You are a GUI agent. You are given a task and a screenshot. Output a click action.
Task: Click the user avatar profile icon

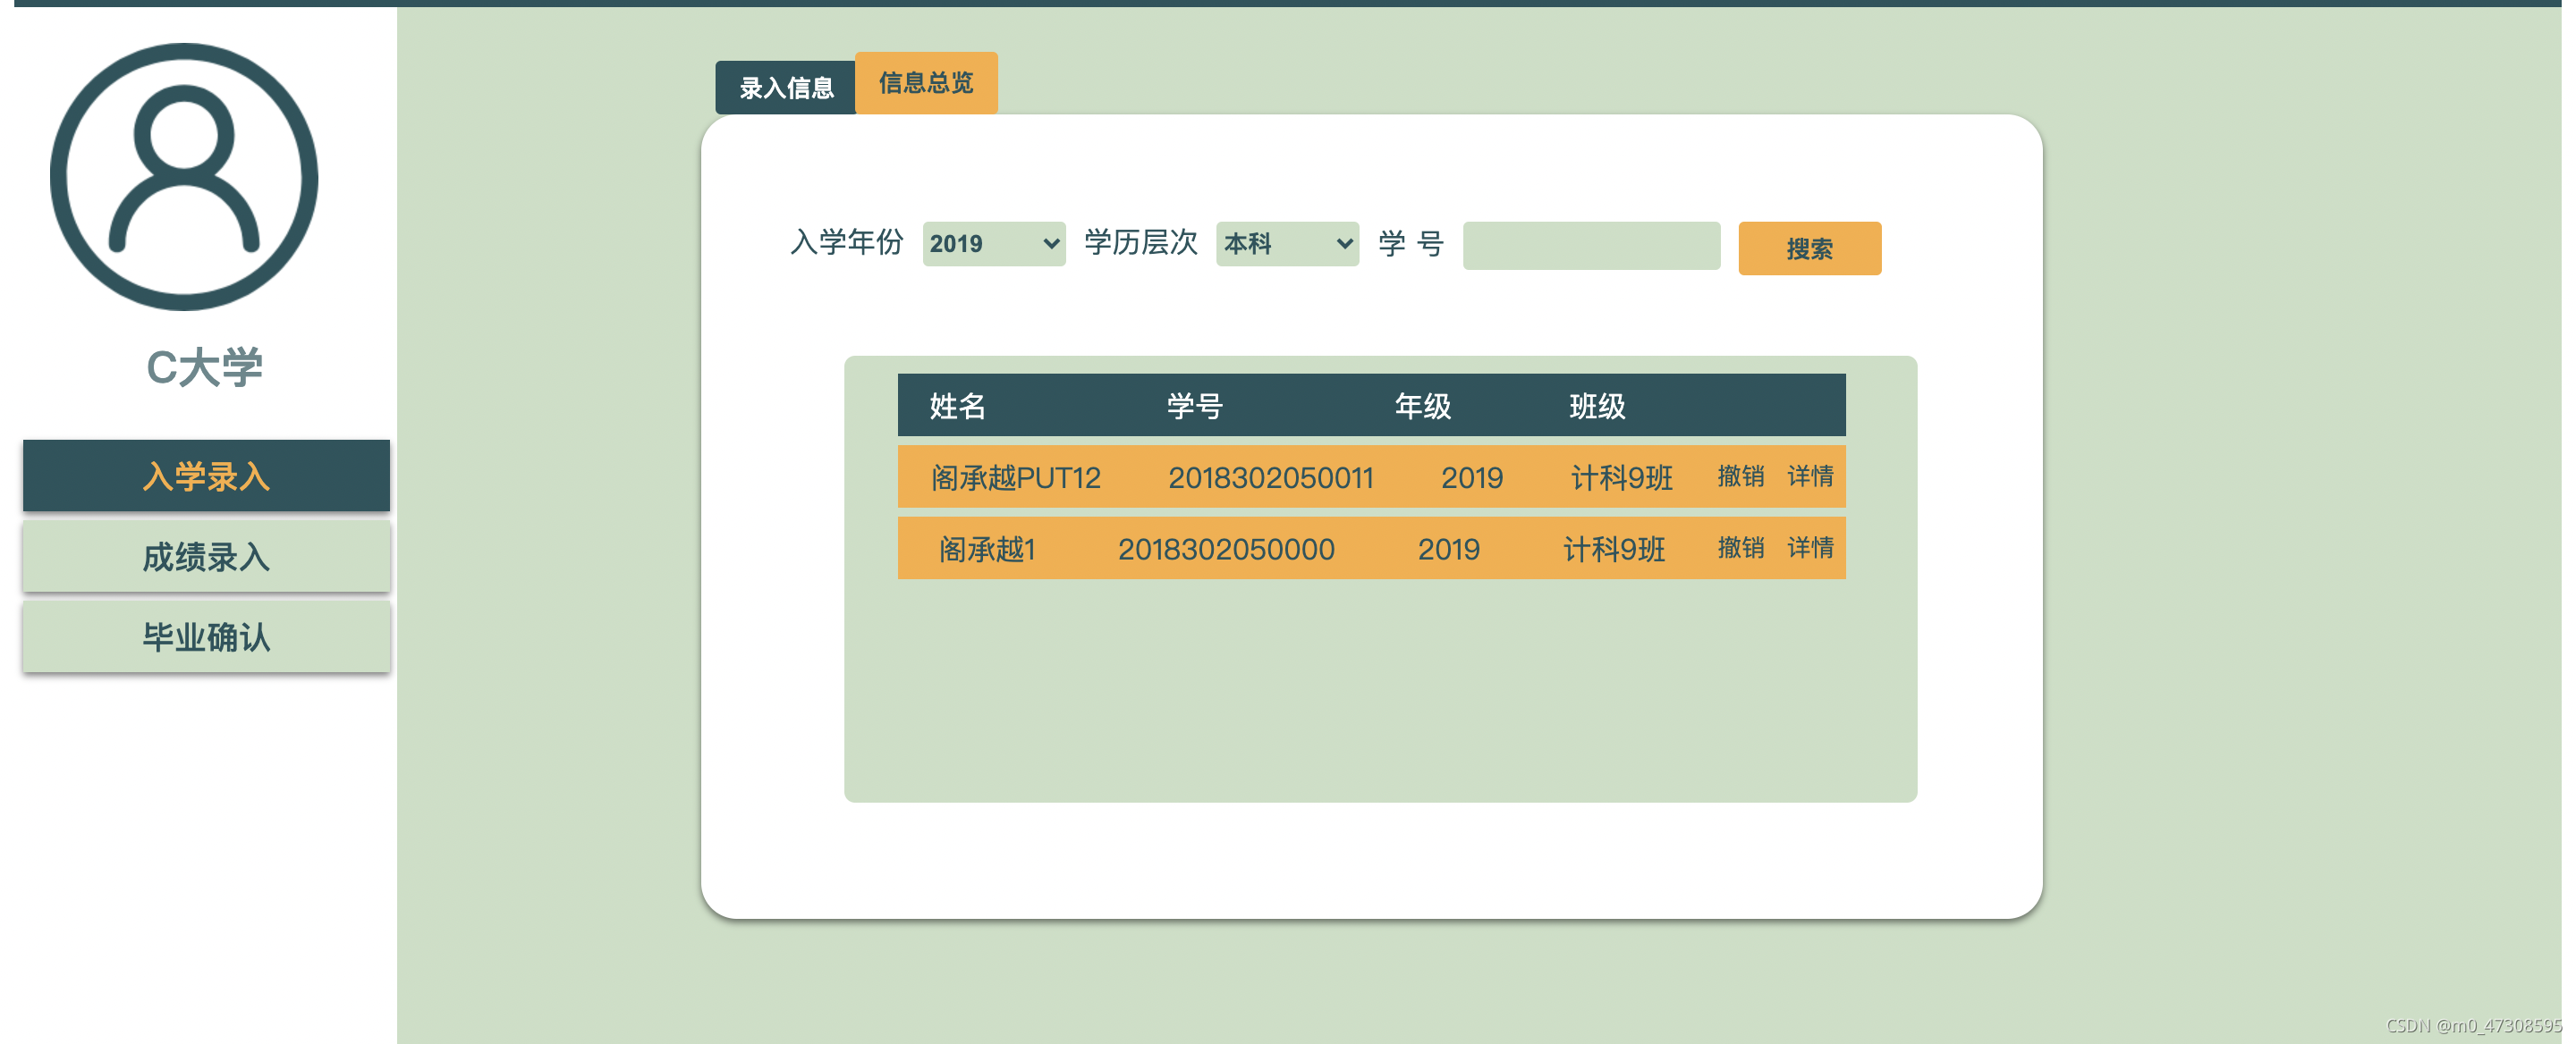(x=184, y=177)
